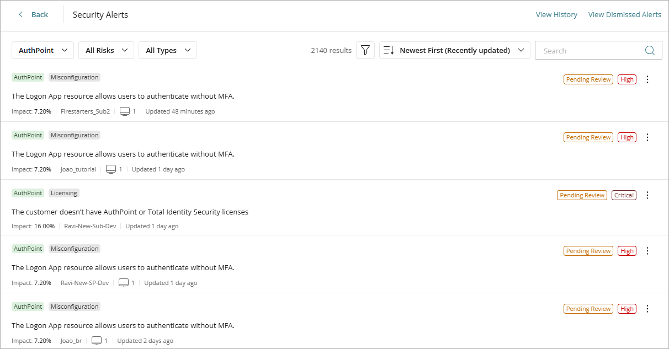Viewport: 669px width, 349px height.
Task: Open the Newest First sort dropdown
Action: point(455,50)
